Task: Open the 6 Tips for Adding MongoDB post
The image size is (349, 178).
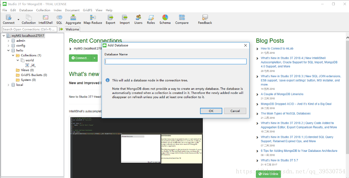Action: (x=299, y=151)
